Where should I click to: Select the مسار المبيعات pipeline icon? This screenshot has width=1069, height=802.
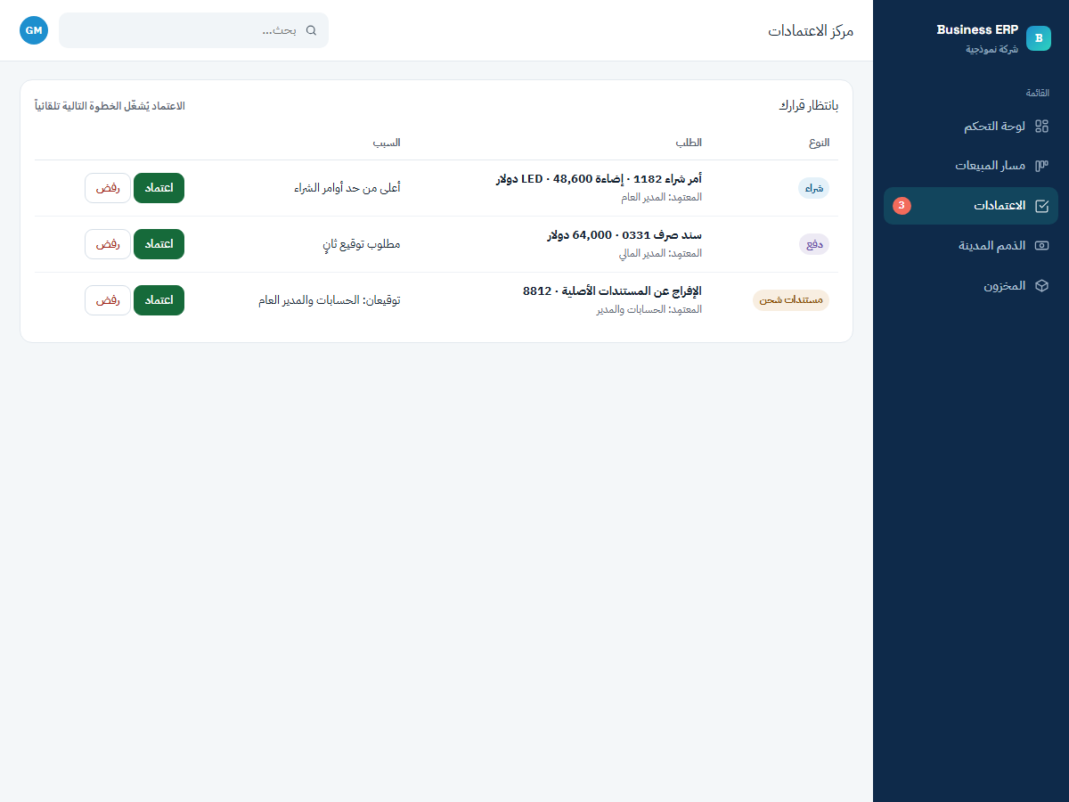(1041, 166)
